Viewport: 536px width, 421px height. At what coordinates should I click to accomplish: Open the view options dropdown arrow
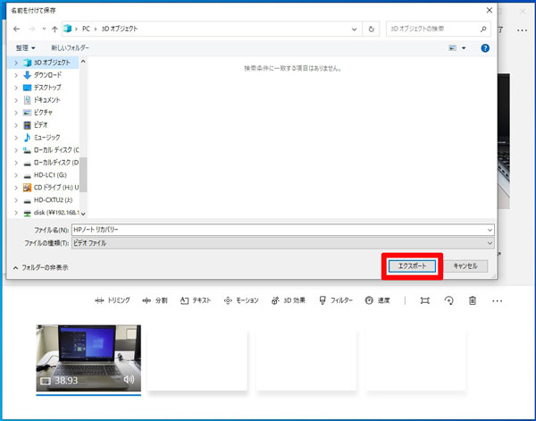click(464, 48)
